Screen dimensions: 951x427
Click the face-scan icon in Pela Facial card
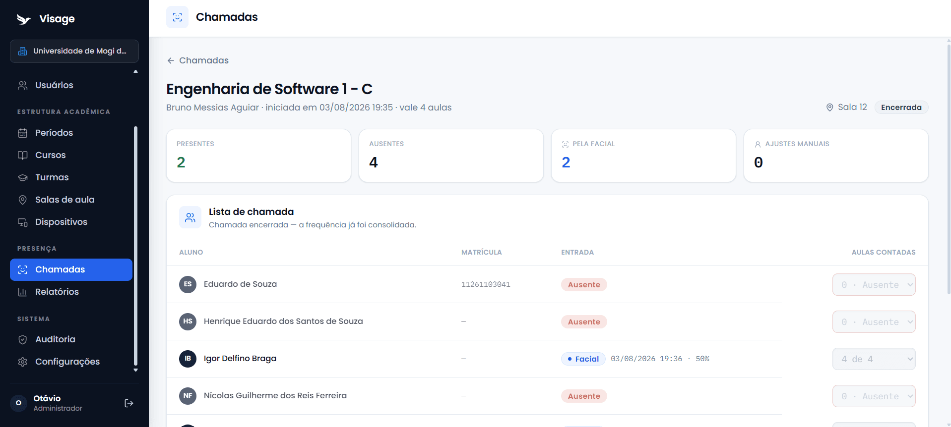(x=565, y=144)
